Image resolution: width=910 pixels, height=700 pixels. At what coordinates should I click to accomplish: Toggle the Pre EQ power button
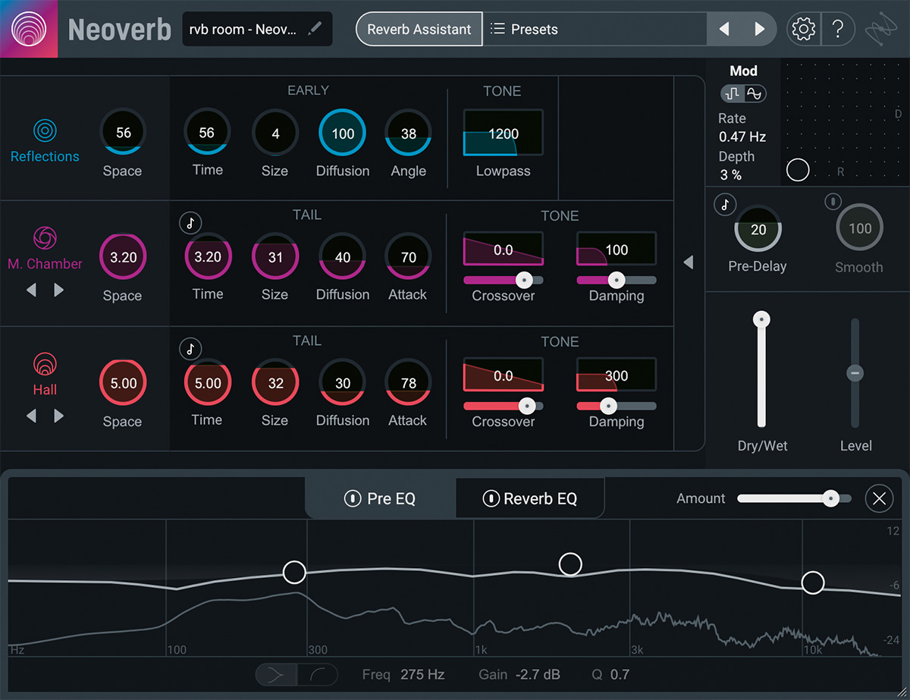[352, 499]
